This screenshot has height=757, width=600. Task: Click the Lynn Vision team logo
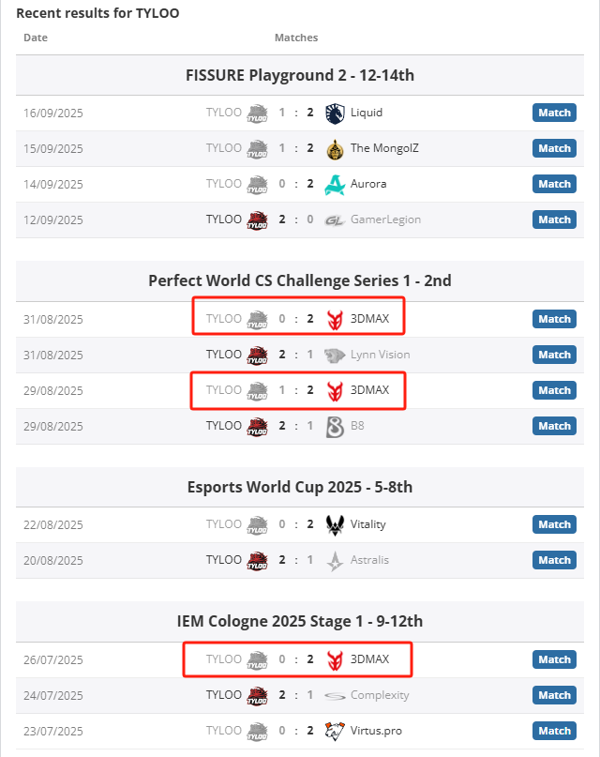pos(335,355)
